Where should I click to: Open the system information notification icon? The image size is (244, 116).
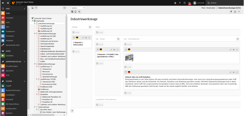[x=189, y=3]
